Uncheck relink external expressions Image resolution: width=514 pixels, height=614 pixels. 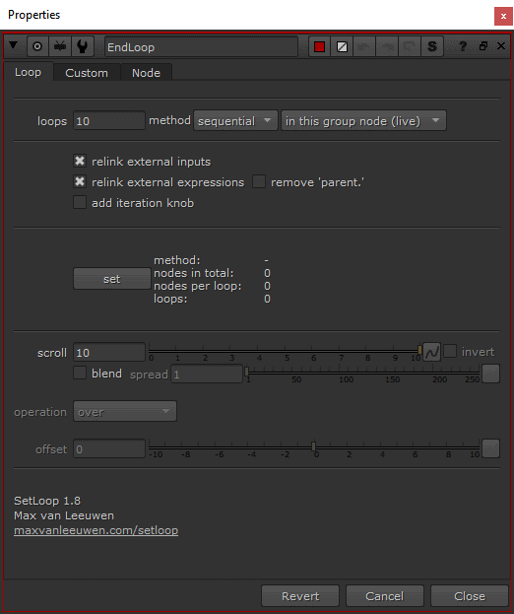click(x=80, y=181)
